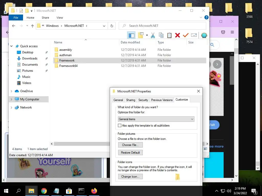Go back with the Explorer back arrow
This screenshot has height=196, width=262.
tap(14, 26)
